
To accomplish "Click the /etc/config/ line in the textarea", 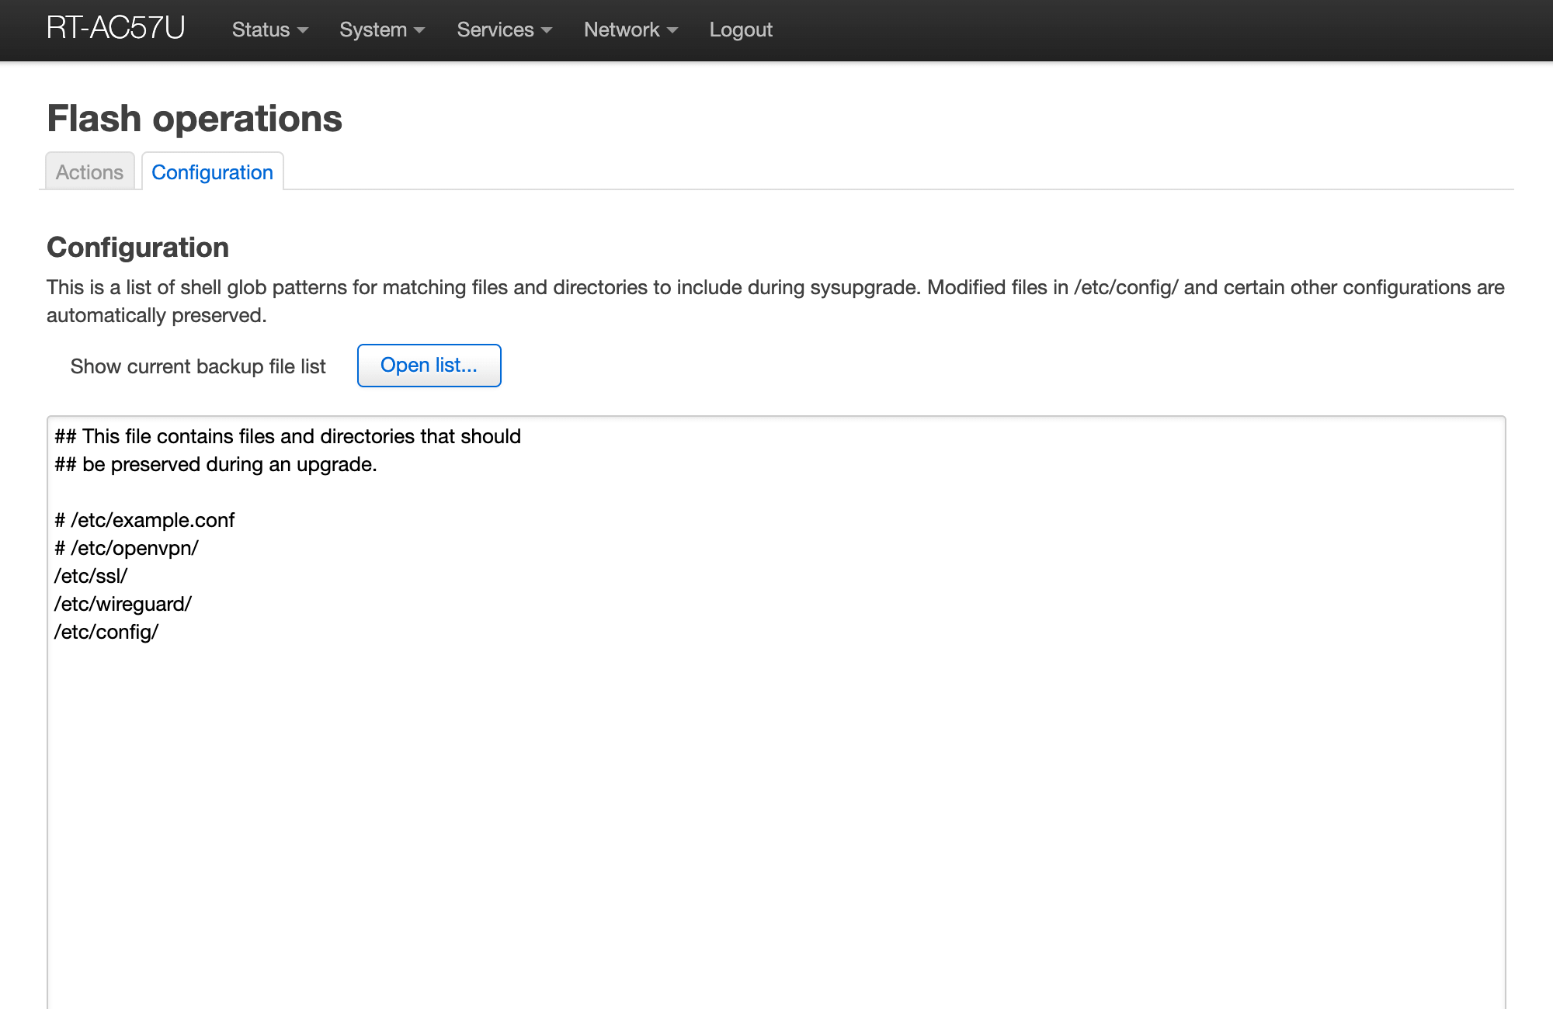I will [x=106, y=632].
